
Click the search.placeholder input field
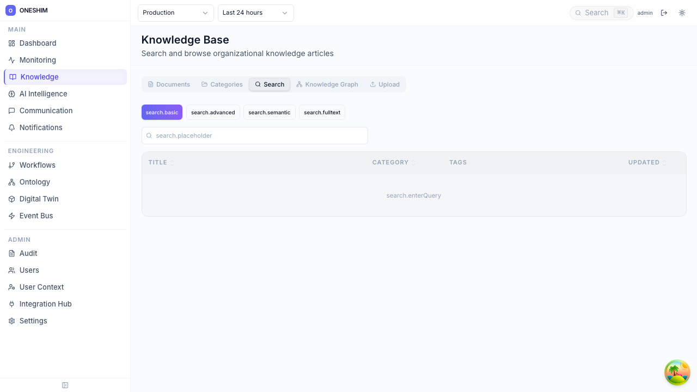(255, 136)
